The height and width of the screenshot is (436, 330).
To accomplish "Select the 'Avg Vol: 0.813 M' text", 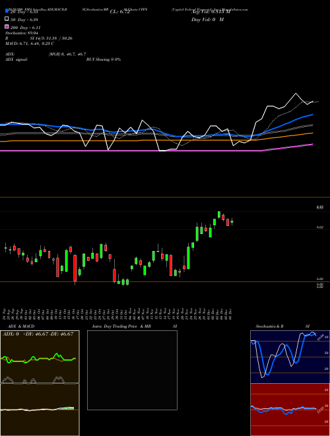I will 211,12.
